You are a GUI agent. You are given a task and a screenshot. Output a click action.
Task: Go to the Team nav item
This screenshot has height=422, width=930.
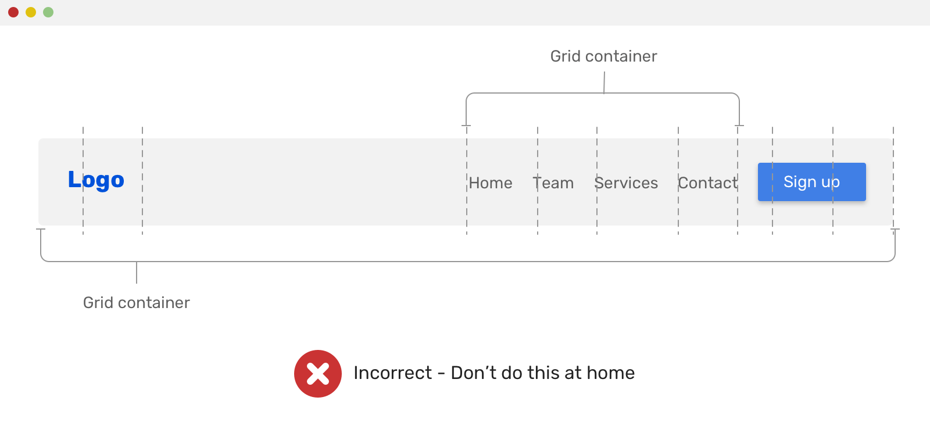point(553,183)
